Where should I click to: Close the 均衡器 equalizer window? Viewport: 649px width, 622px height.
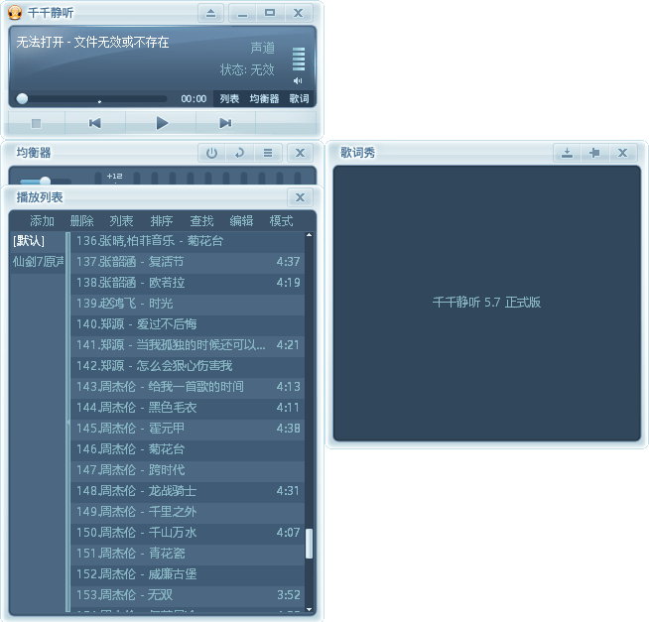tap(300, 153)
